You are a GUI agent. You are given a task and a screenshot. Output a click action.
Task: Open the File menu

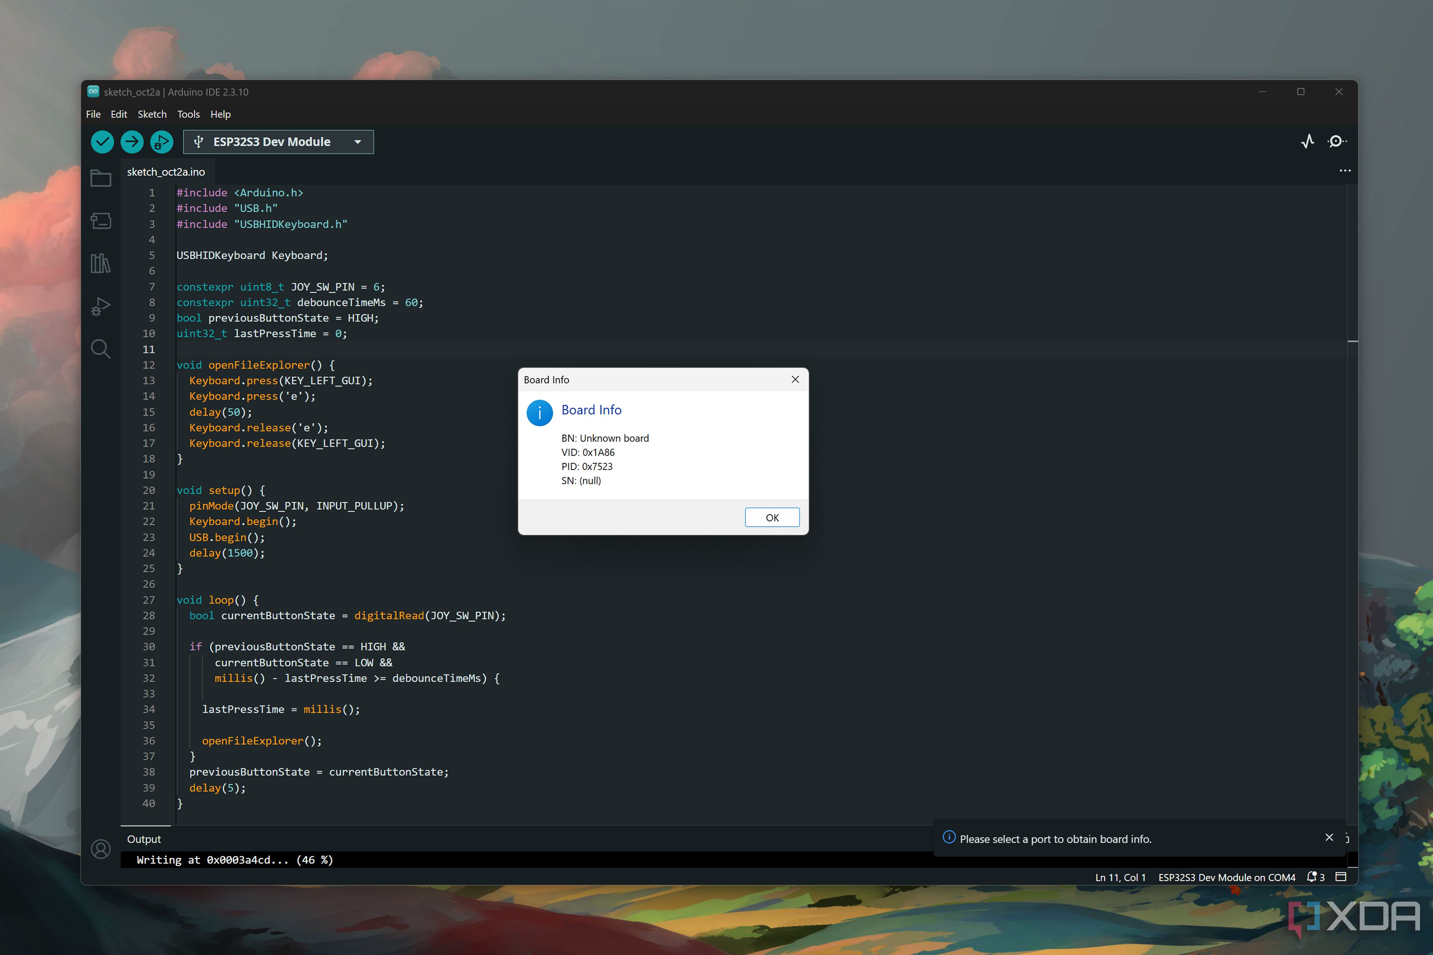coord(93,114)
